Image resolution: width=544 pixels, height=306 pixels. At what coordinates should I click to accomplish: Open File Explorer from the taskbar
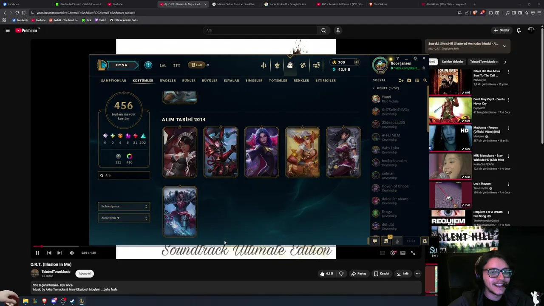25,301
